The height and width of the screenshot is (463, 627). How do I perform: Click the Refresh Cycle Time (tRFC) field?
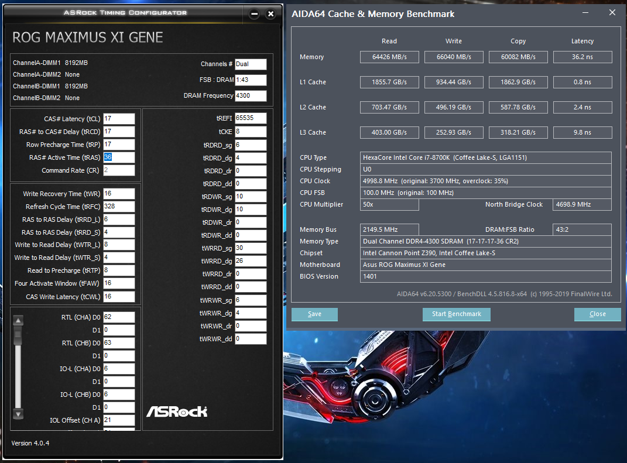119,206
